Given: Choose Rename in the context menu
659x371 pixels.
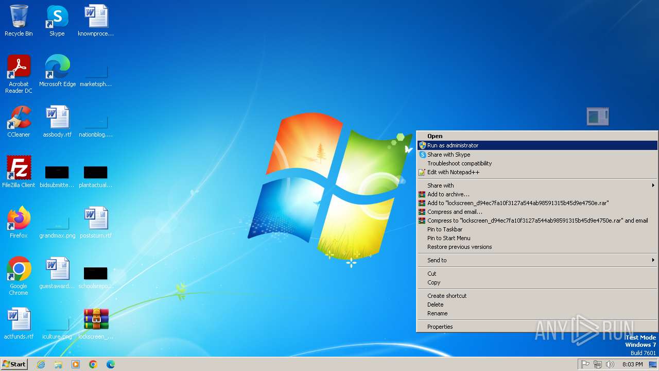Looking at the screenshot, I should (537, 313).
